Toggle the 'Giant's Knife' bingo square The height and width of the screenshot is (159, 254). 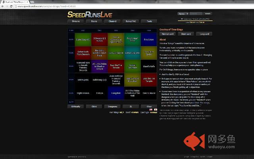149,66
